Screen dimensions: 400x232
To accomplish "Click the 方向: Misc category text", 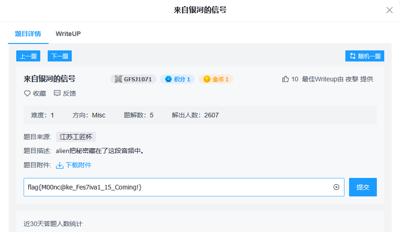I will [x=89, y=115].
